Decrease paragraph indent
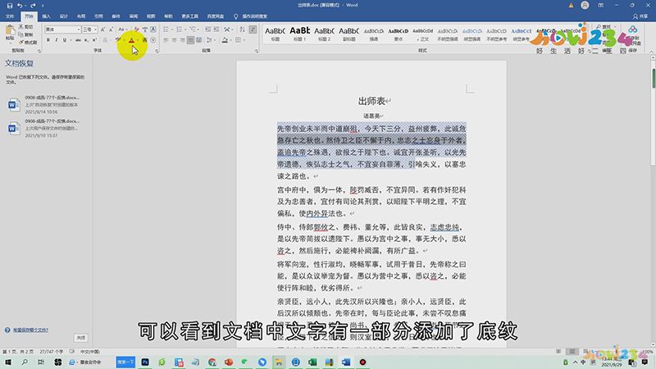The width and height of the screenshot is (656, 369). click(208, 30)
